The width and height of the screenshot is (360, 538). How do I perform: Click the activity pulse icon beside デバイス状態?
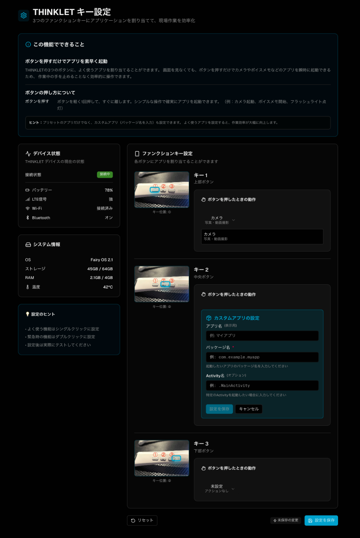click(x=28, y=154)
